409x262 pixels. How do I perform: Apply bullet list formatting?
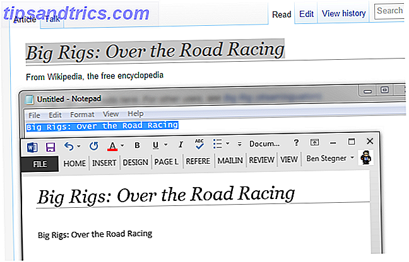pos(217,144)
